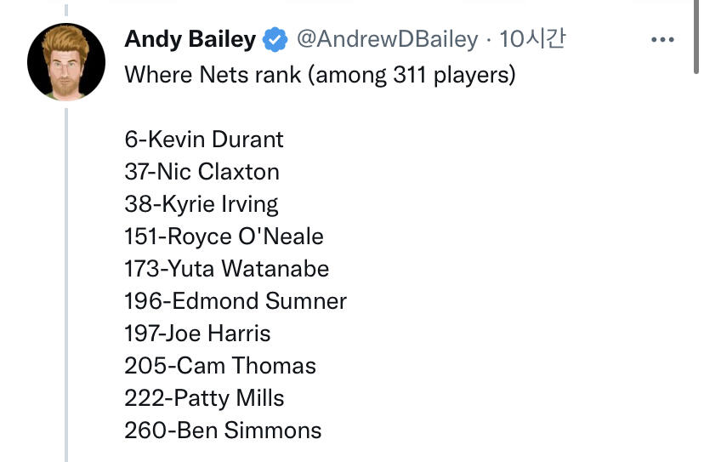704x462 pixels.
Task: Select the 6-Kevin Durant line
Action: pyautogui.click(x=204, y=139)
